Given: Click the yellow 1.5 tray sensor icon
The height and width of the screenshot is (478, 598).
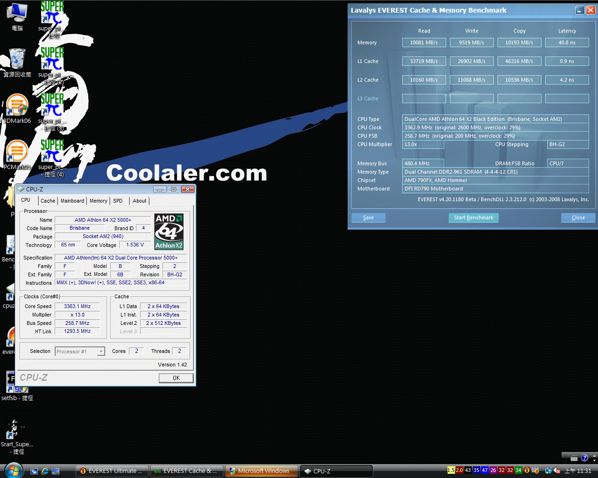Looking at the screenshot, I should [451, 470].
